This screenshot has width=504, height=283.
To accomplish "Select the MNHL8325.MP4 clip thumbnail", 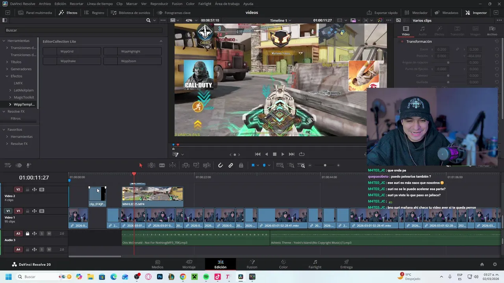I will 152,194.
